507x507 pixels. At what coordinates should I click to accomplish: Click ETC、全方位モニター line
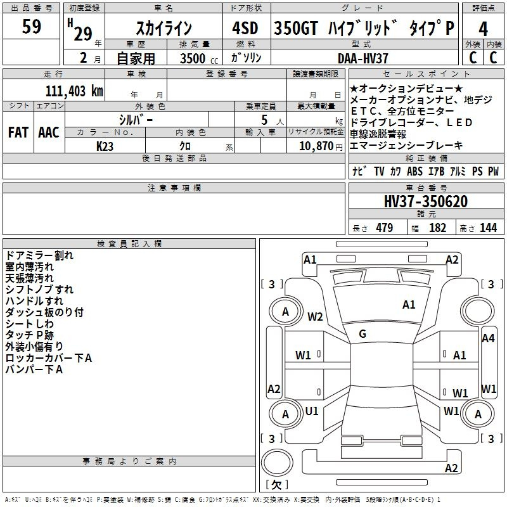click(x=402, y=111)
